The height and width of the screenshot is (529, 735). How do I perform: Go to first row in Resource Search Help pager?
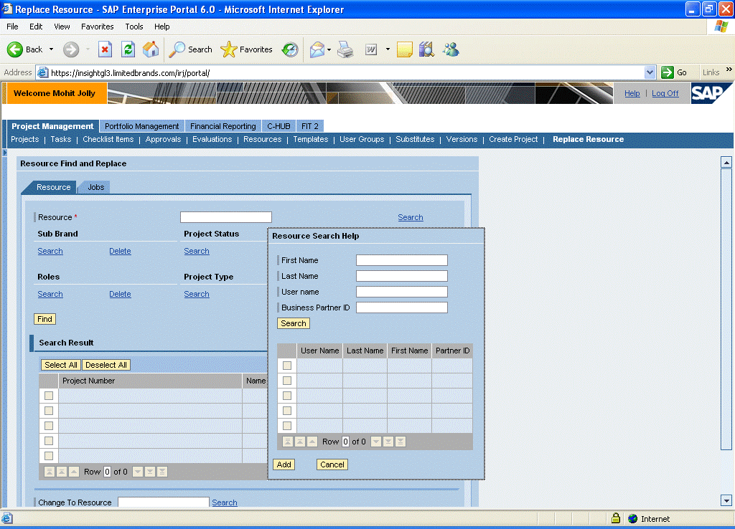pos(288,442)
